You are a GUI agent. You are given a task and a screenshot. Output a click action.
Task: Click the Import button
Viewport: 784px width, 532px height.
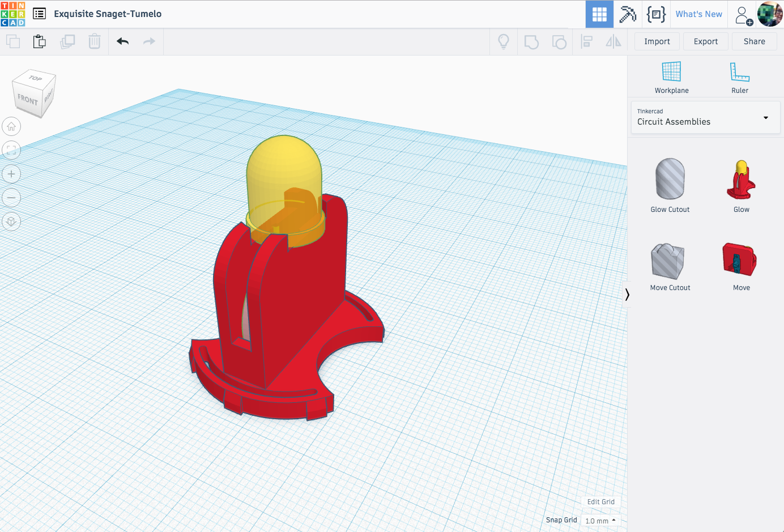pyautogui.click(x=657, y=41)
